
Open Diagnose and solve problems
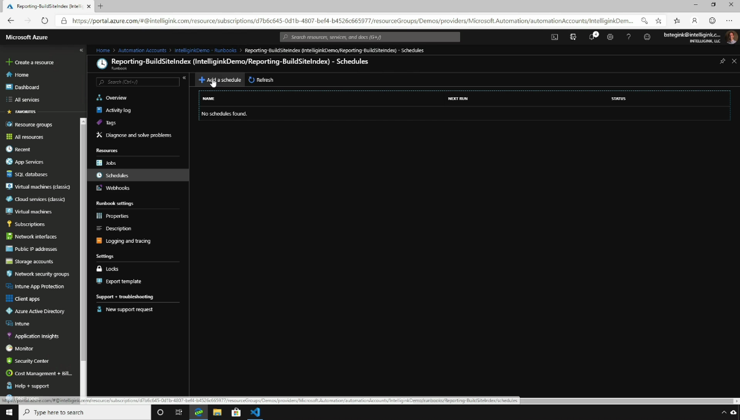click(x=138, y=135)
